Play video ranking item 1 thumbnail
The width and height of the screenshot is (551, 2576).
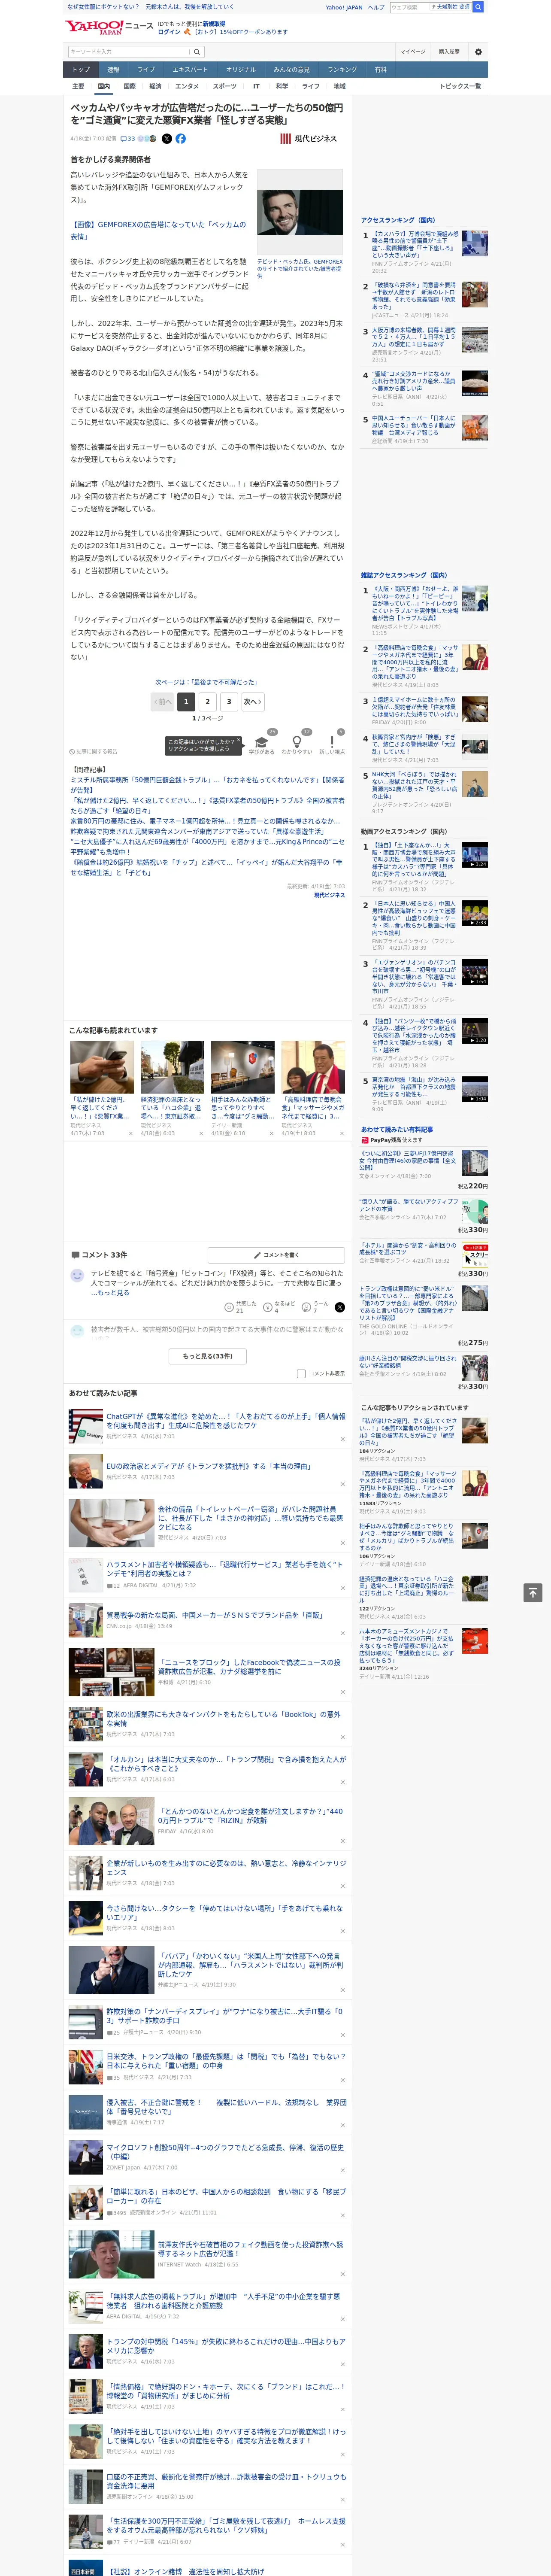[475, 855]
